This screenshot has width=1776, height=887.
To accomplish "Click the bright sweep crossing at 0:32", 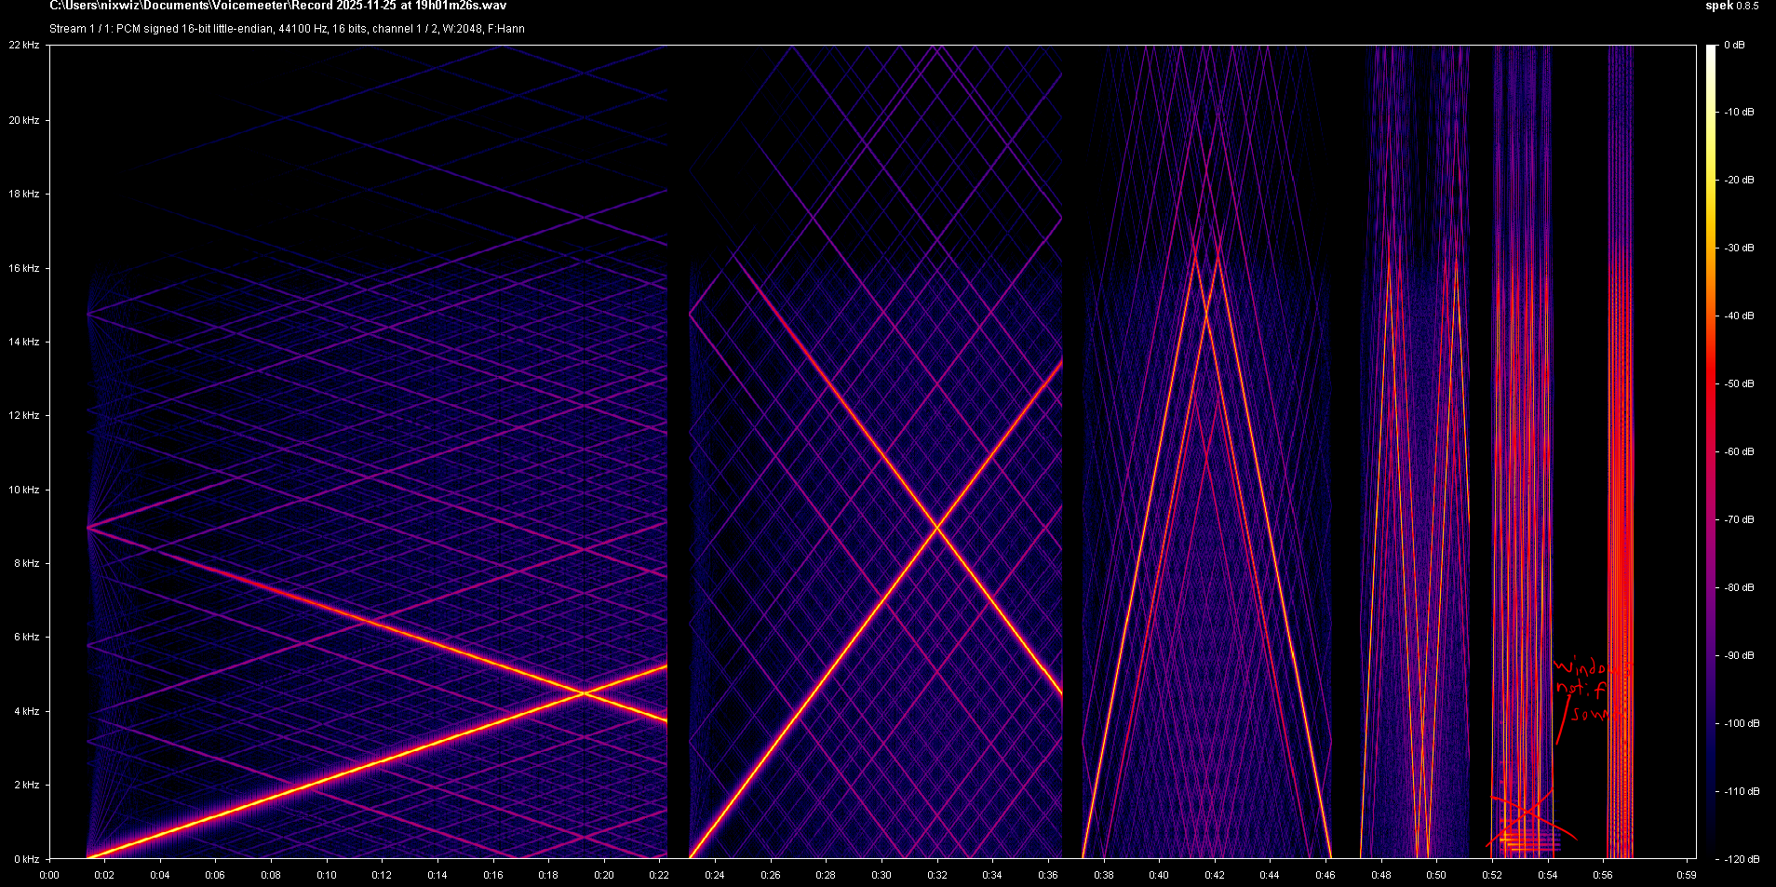I will tap(936, 528).
